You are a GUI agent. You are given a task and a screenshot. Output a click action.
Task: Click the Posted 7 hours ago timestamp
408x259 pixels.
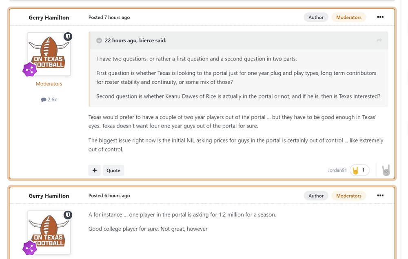coord(109,18)
